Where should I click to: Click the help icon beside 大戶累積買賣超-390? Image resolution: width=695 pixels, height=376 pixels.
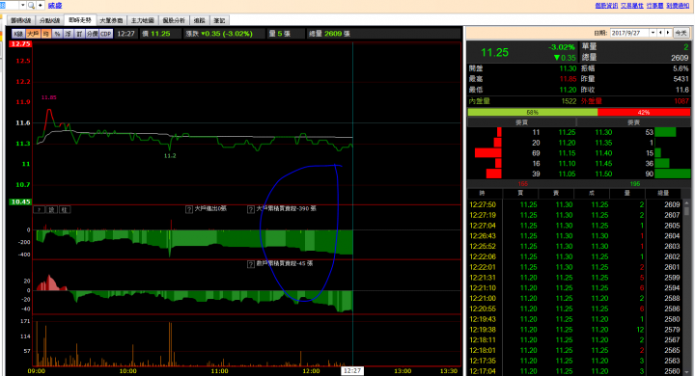251,209
